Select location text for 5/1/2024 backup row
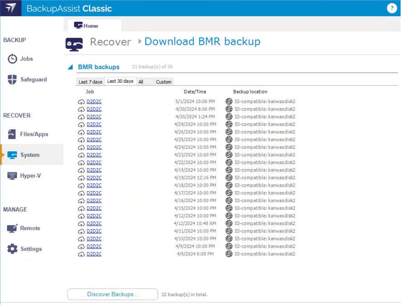The height and width of the screenshot is (306, 401). coord(265,102)
